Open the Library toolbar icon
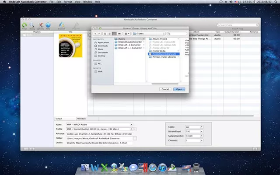The width and height of the screenshot is (280, 175). [32, 26]
